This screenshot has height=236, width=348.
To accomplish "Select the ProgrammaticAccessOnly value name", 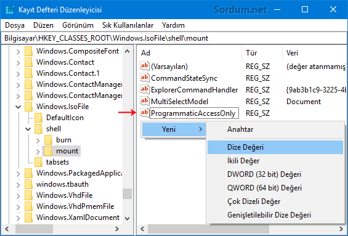I will tap(193, 113).
